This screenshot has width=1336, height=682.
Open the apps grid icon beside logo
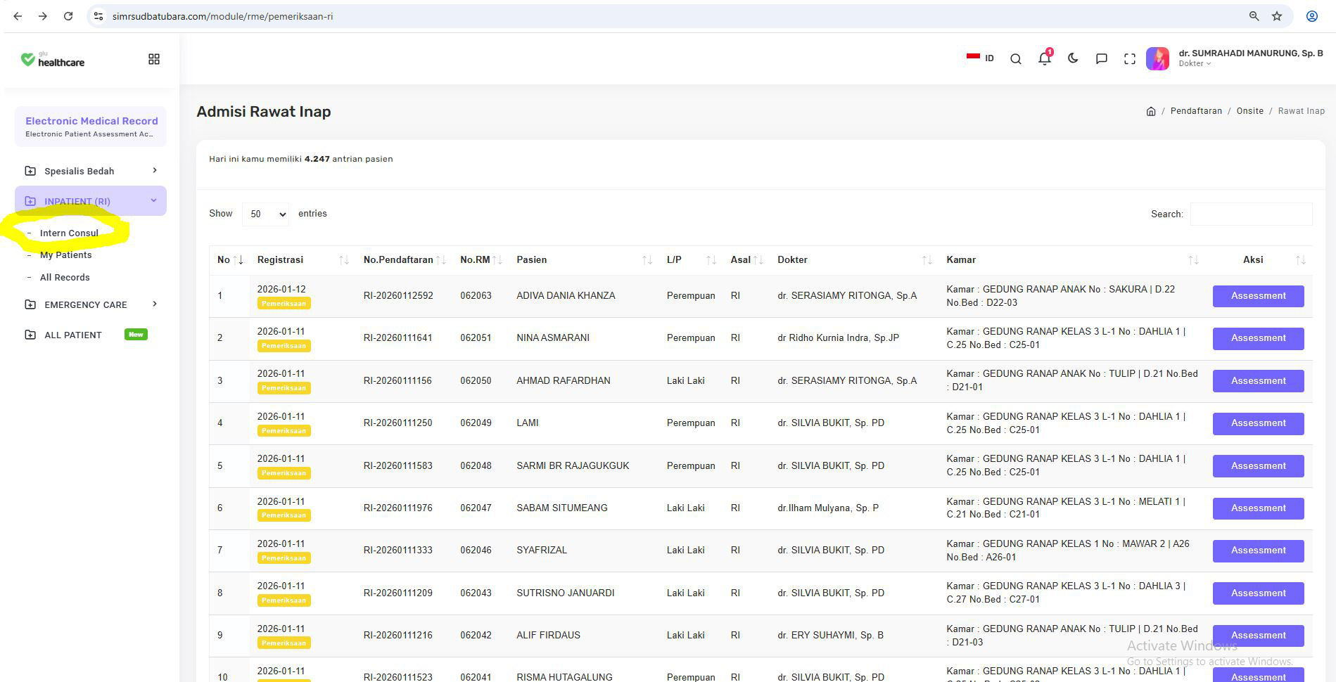[154, 59]
